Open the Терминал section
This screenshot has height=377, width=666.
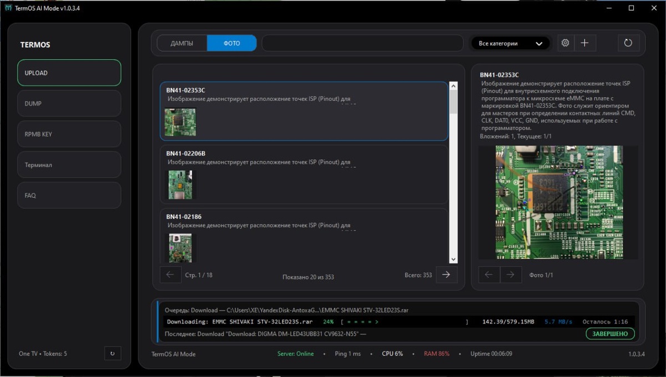69,165
